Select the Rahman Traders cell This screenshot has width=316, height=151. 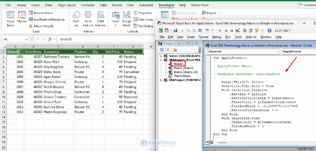pyautogui.click(x=58, y=57)
